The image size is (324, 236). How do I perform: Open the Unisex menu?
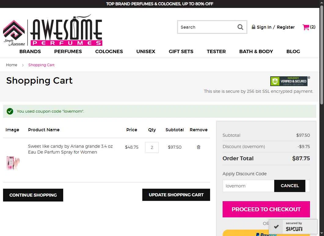(x=146, y=52)
